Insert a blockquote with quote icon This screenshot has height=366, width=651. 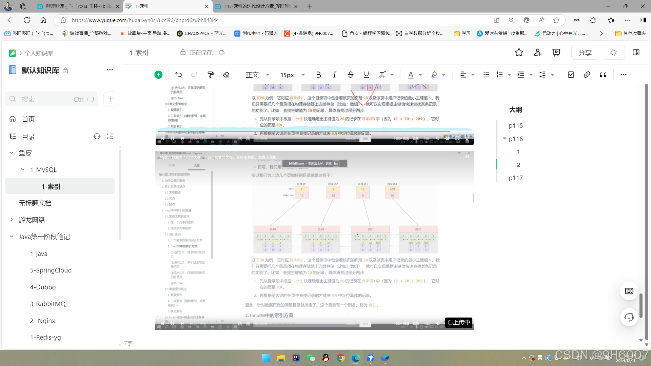click(603, 75)
